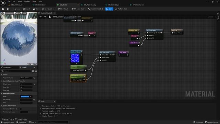Open Cmd console type dropdown
Image resolution: width=220 pixels, height=124 pixels.
(32, 122)
